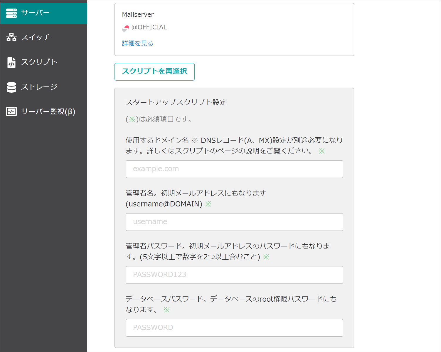Open the スクリプト sidebar entry
Viewport: 441px width, 352px height.
39,62
